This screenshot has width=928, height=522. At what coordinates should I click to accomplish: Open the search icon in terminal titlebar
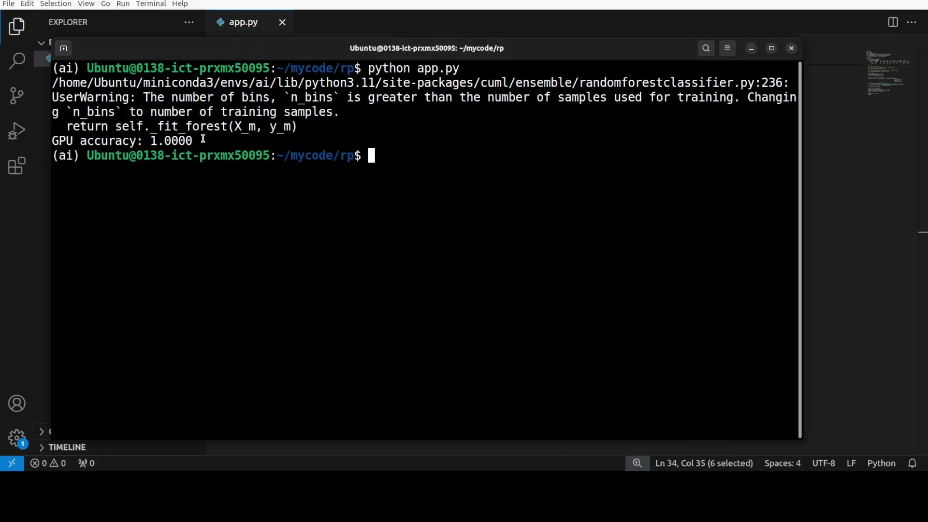pyautogui.click(x=706, y=48)
